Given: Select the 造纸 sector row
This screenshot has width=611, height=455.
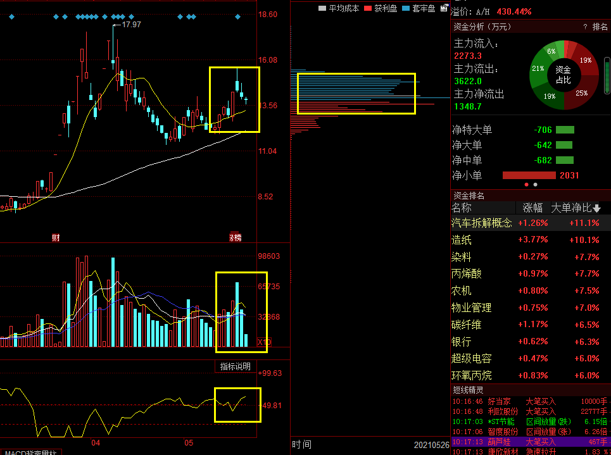Looking at the screenshot, I should tap(461, 240).
